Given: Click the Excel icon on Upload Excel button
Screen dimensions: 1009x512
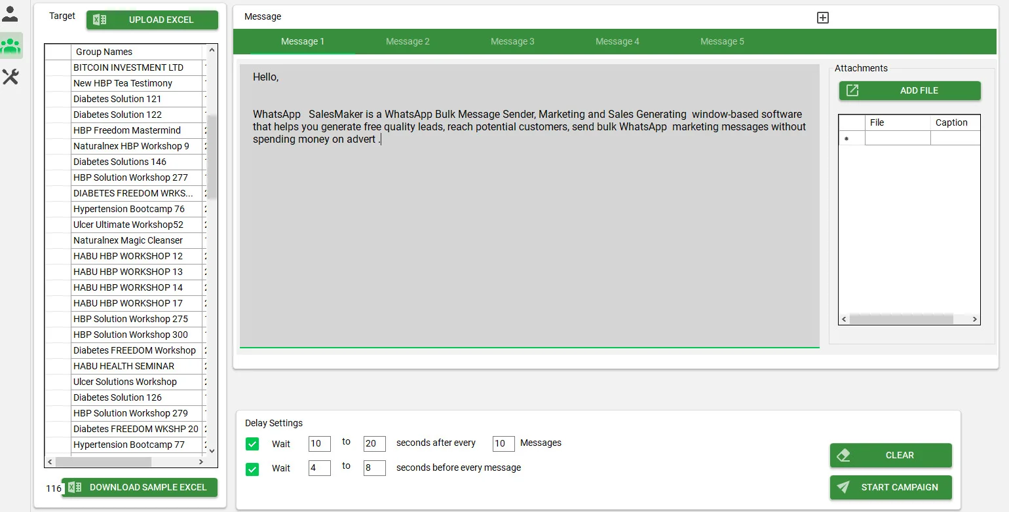Looking at the screenshot, I should [100, 20].
